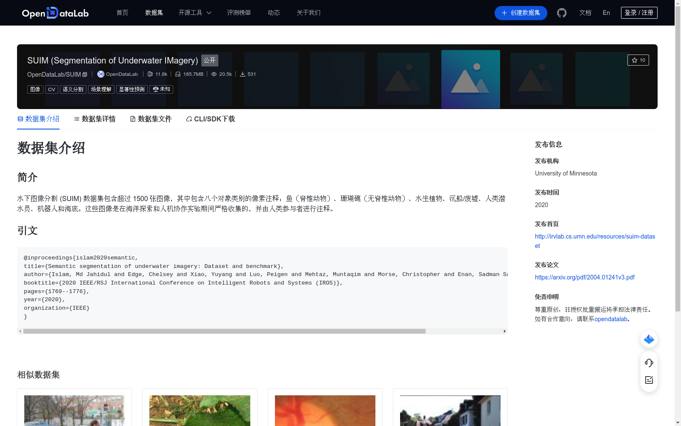The width and height of the screenshot is (681, 426).
Task: Click the OpenDataLab publisher avatar
Action: [101, 74]
